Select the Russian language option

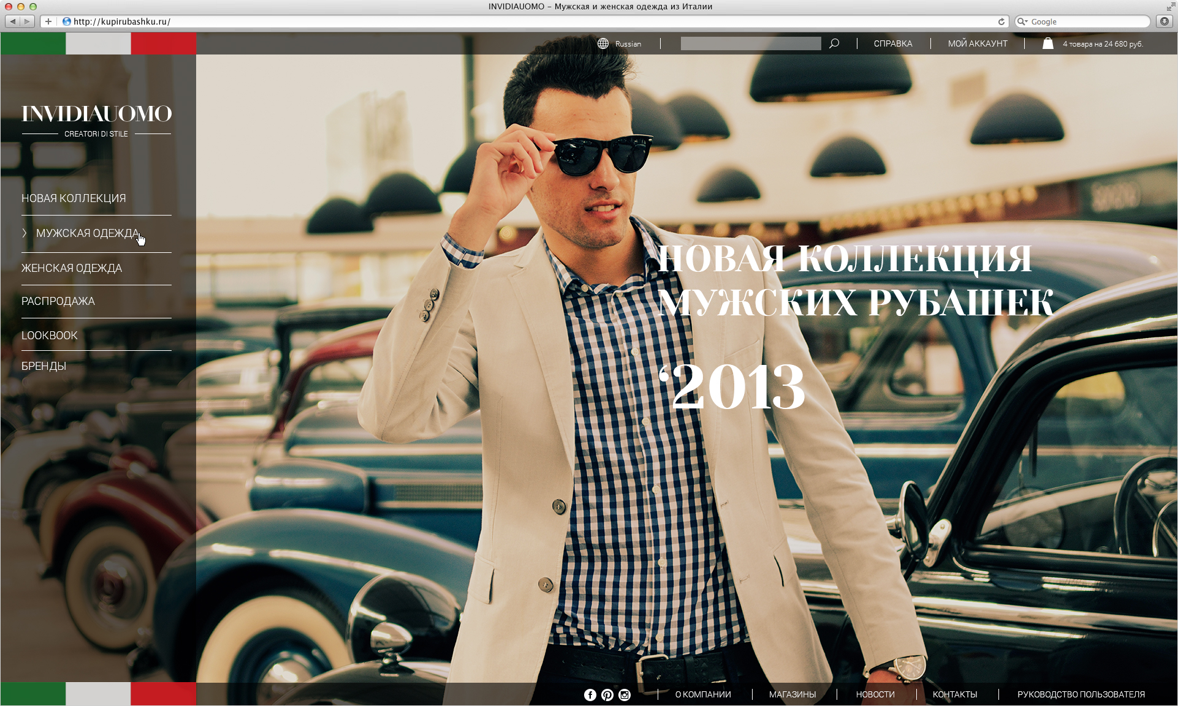pos(628,44)
